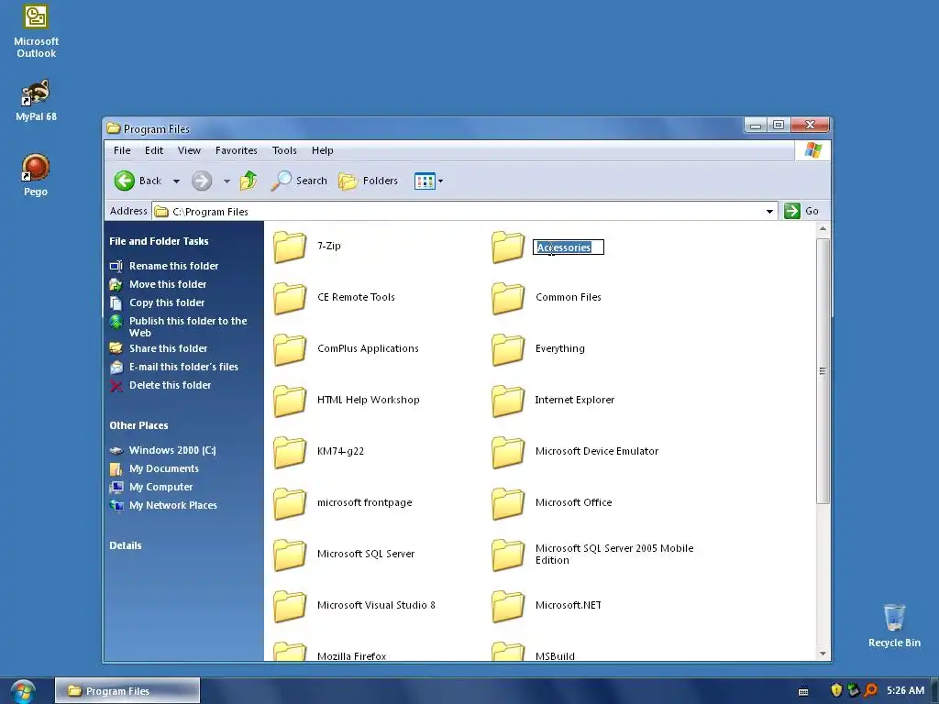Select the Everything folder icon
Viewport: 939px width, 704px height.
point(508,349)
